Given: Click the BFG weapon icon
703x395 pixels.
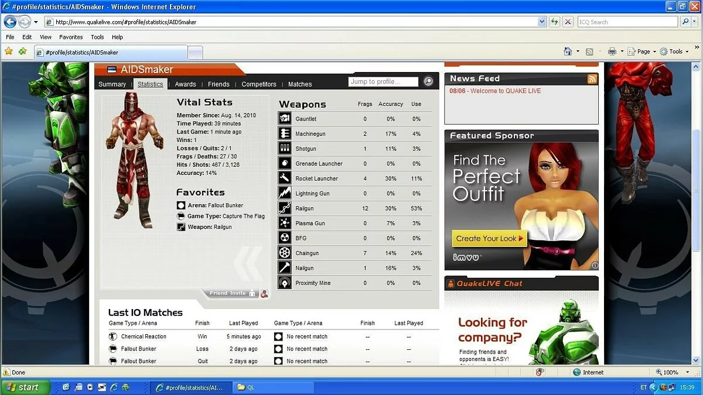Looking at the screenshot, I should pos(285,238).
